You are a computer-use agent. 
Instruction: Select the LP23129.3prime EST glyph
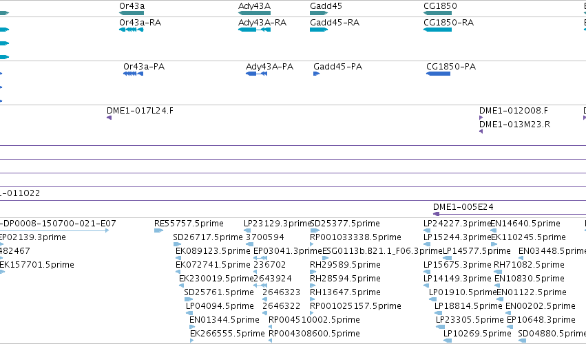coord(247,230)
